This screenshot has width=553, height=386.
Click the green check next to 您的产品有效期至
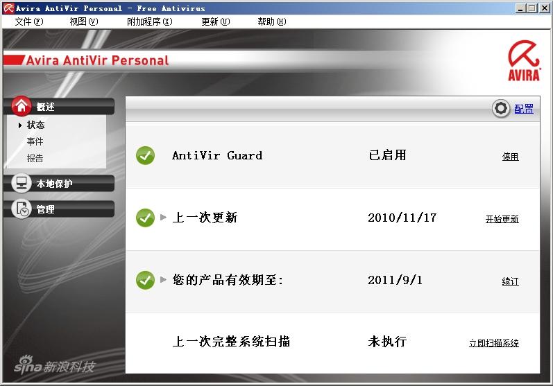tap(145, 280)
